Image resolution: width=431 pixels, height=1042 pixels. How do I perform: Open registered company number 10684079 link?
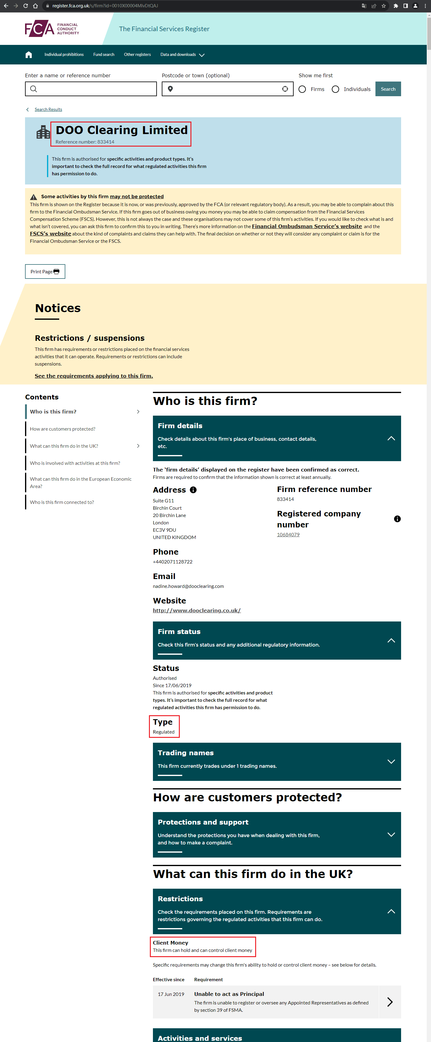pos(288,535)
